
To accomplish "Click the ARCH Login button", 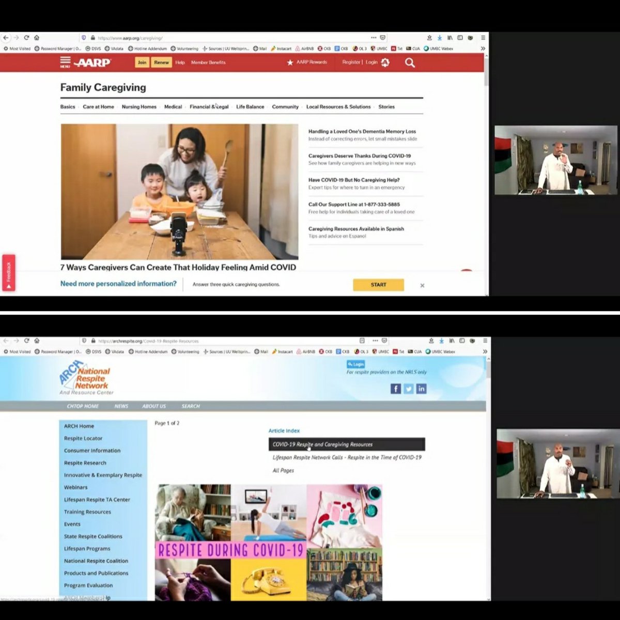I will pyautogui.click(x=356, y=364).
